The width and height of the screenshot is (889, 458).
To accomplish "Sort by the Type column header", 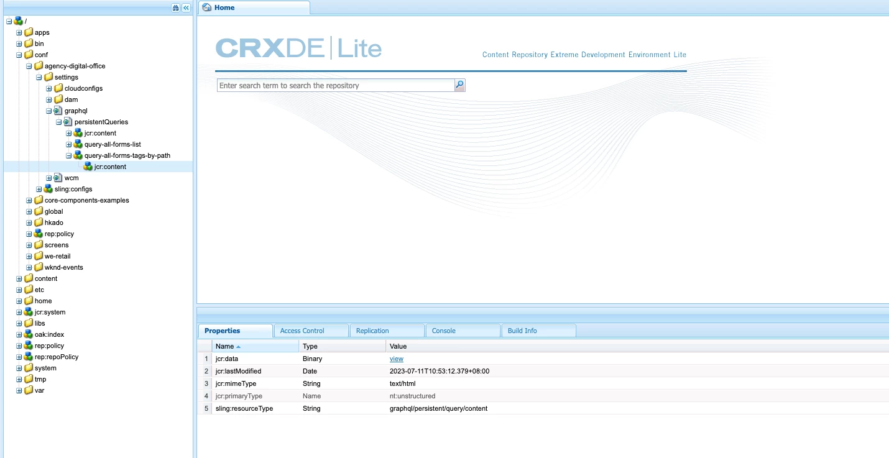I will click(342, 346).
